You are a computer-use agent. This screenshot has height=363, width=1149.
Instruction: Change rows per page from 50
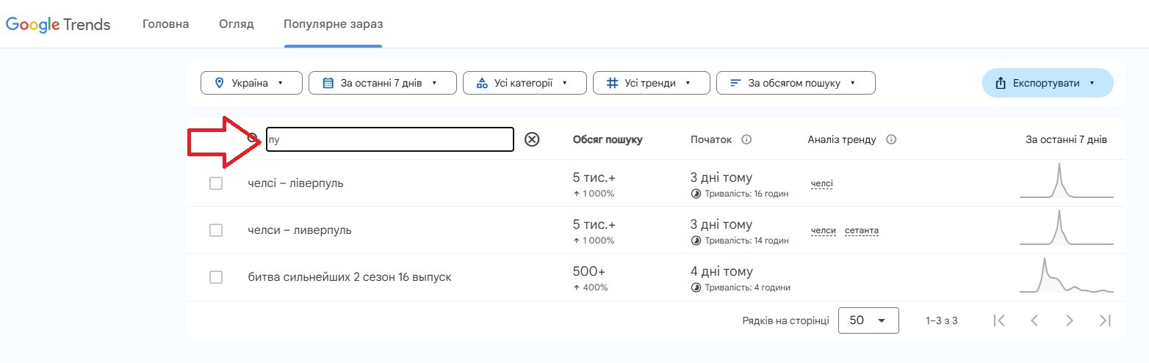point(868,320)
